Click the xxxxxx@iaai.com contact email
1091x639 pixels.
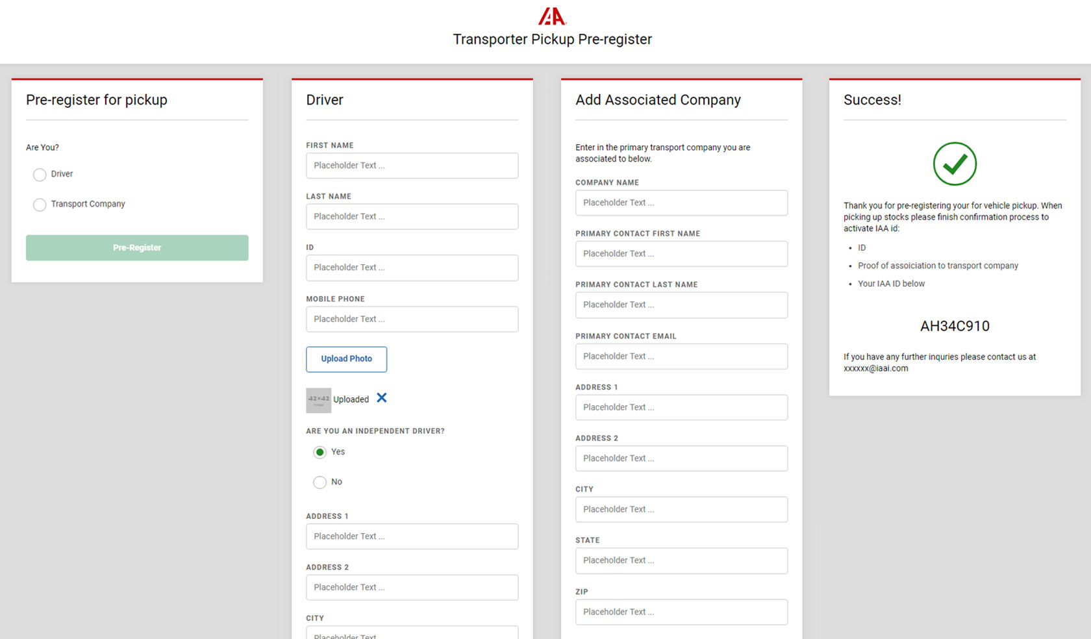point(875,368)
